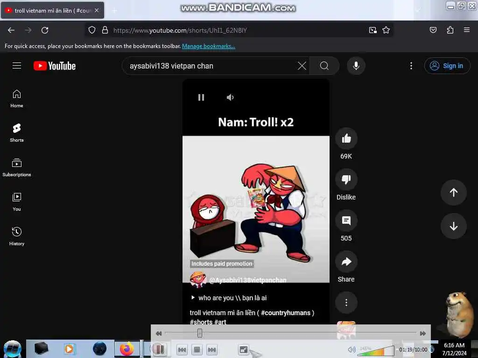
Task: Clear the YouTube search box with the X
Action: [x=302, y=66]
